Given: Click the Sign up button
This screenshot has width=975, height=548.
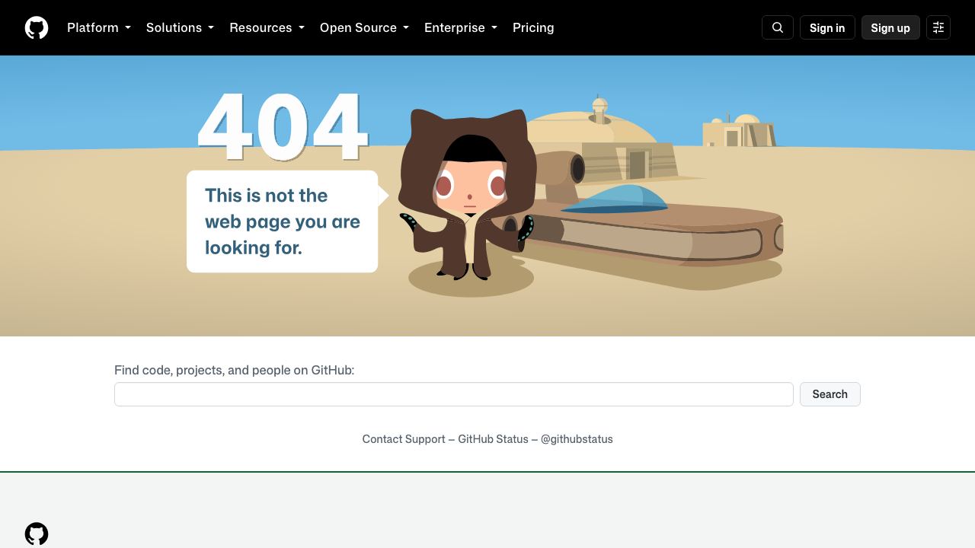Looking at the screenshot, I should 890,27.
